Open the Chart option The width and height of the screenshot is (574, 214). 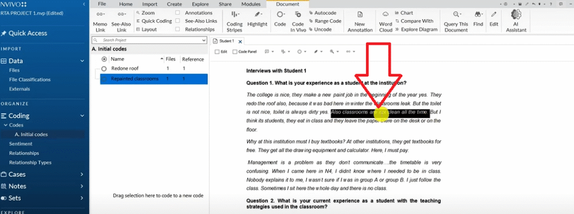click(404, 13)
